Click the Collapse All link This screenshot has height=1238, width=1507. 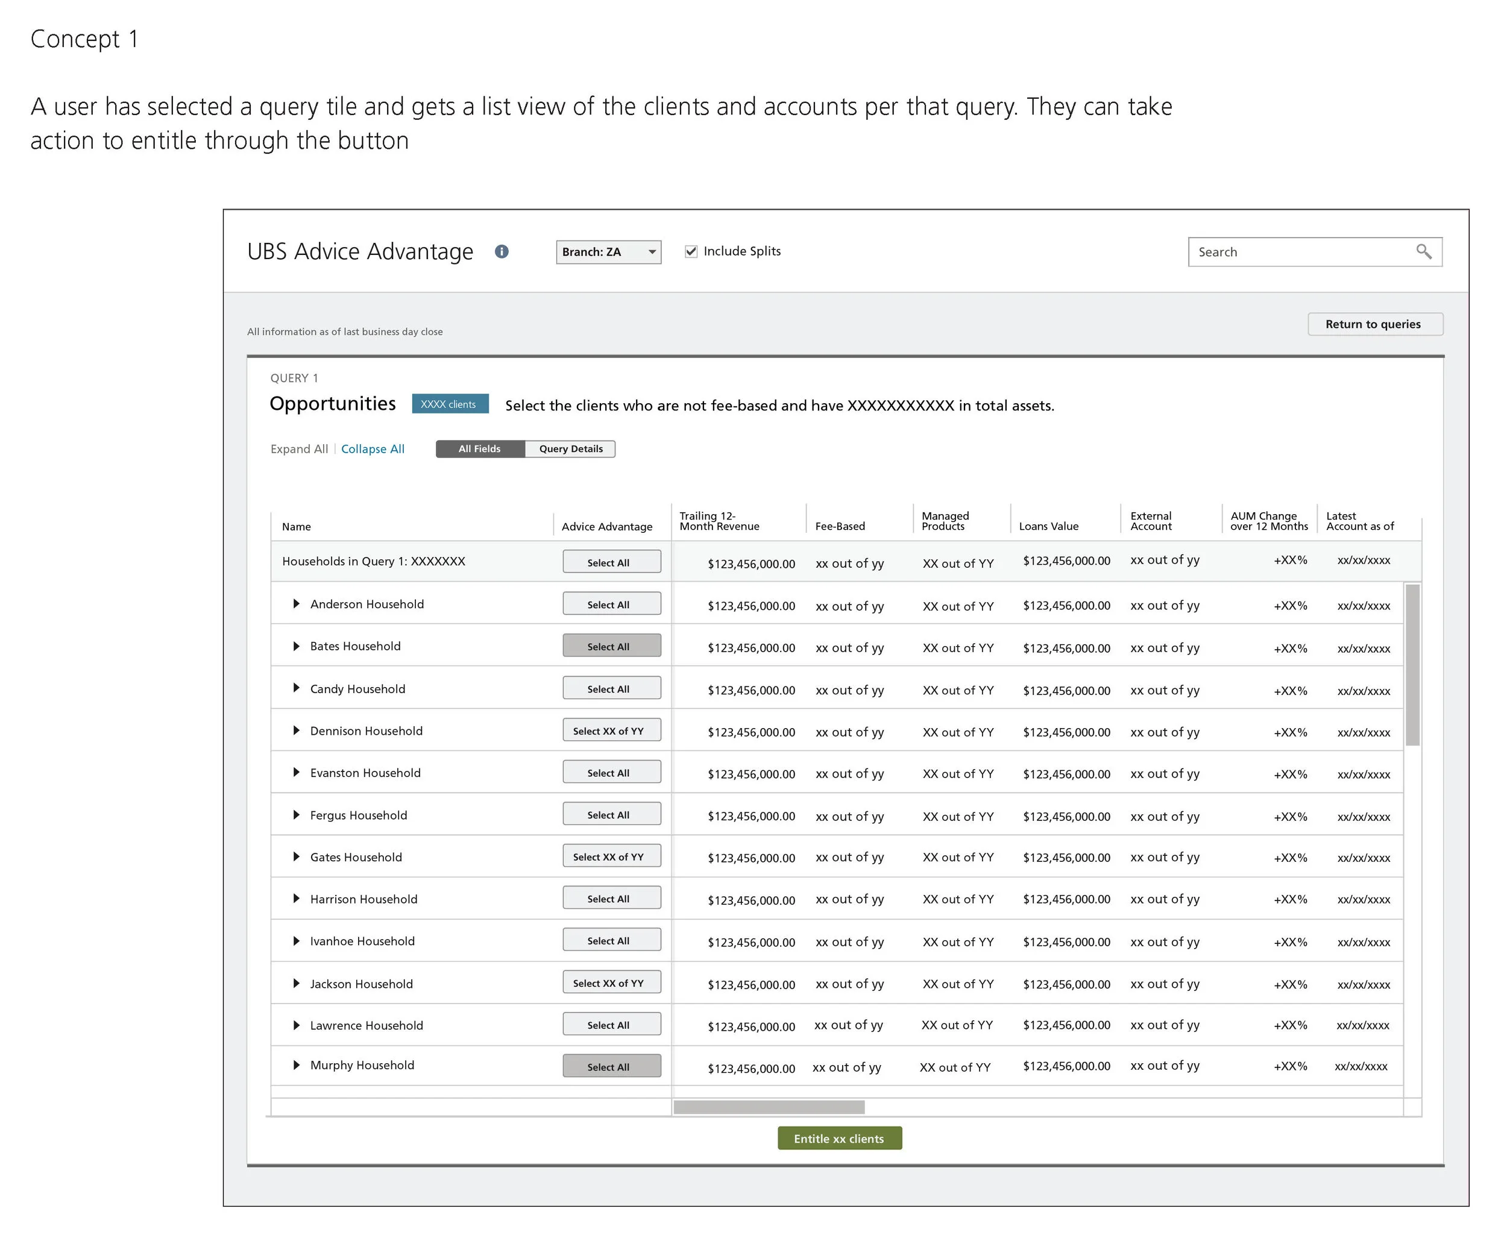(373, 448)
